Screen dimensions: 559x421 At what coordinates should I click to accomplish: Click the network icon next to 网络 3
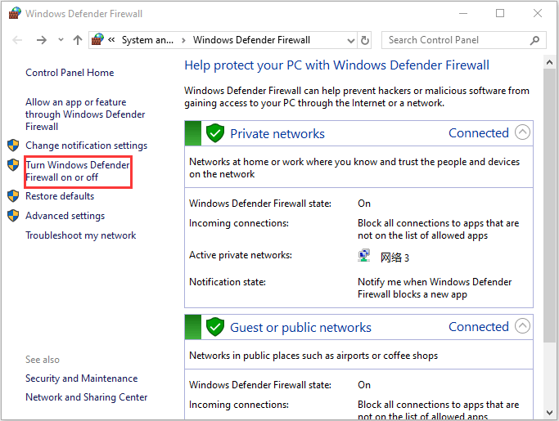(x=364, y=256)
